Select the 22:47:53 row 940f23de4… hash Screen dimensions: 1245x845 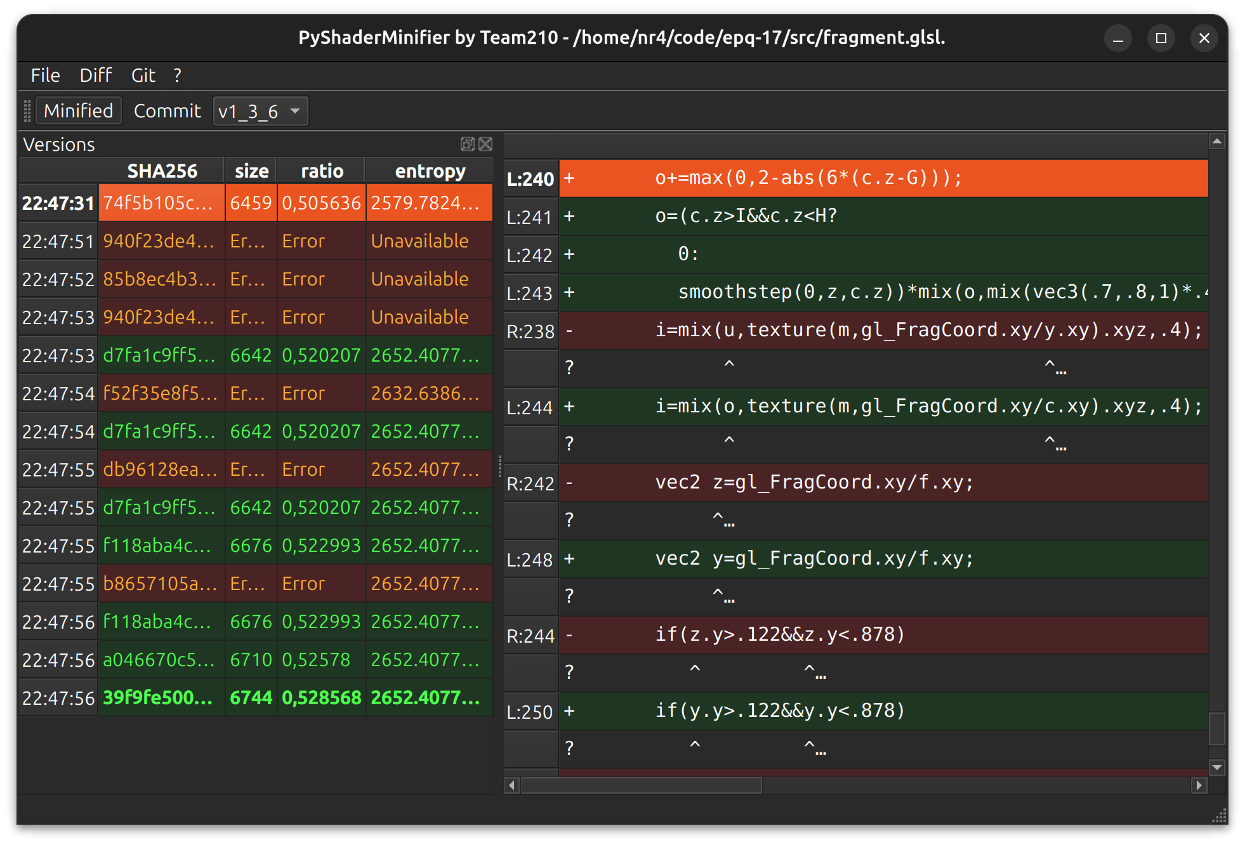(x=160, y=317)
